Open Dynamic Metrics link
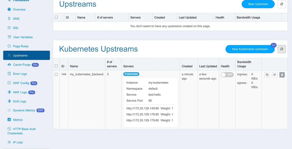 point(24,110)
